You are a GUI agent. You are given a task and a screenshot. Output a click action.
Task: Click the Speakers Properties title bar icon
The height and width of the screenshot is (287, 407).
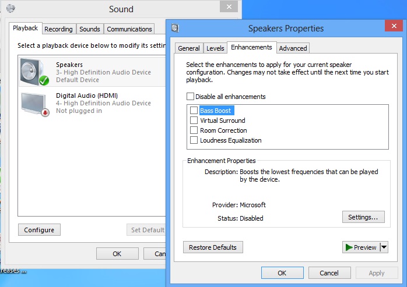[175, 28]
